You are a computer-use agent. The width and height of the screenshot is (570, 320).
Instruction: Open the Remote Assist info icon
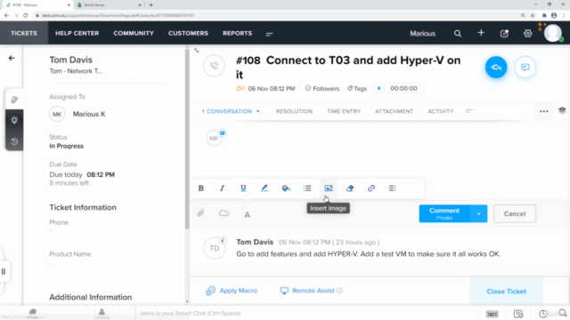click(x=339, y=291)
